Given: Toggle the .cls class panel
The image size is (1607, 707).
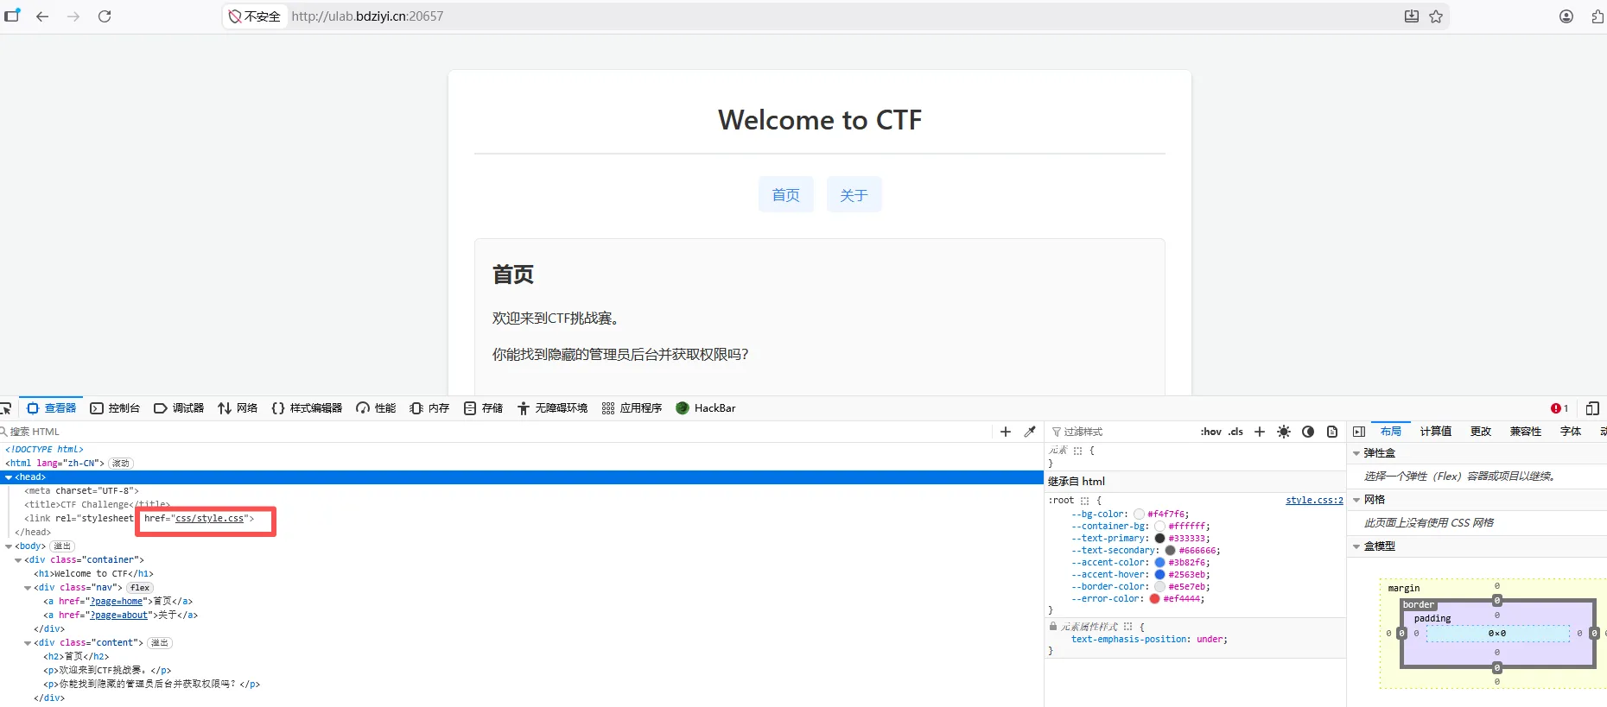Looking at the screenshot, I should (1236, 432).
